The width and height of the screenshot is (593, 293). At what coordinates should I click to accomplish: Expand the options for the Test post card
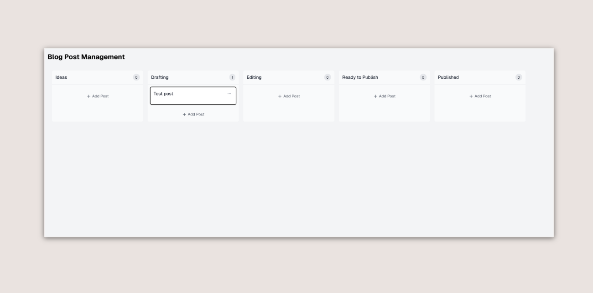(x=230, y=94)
